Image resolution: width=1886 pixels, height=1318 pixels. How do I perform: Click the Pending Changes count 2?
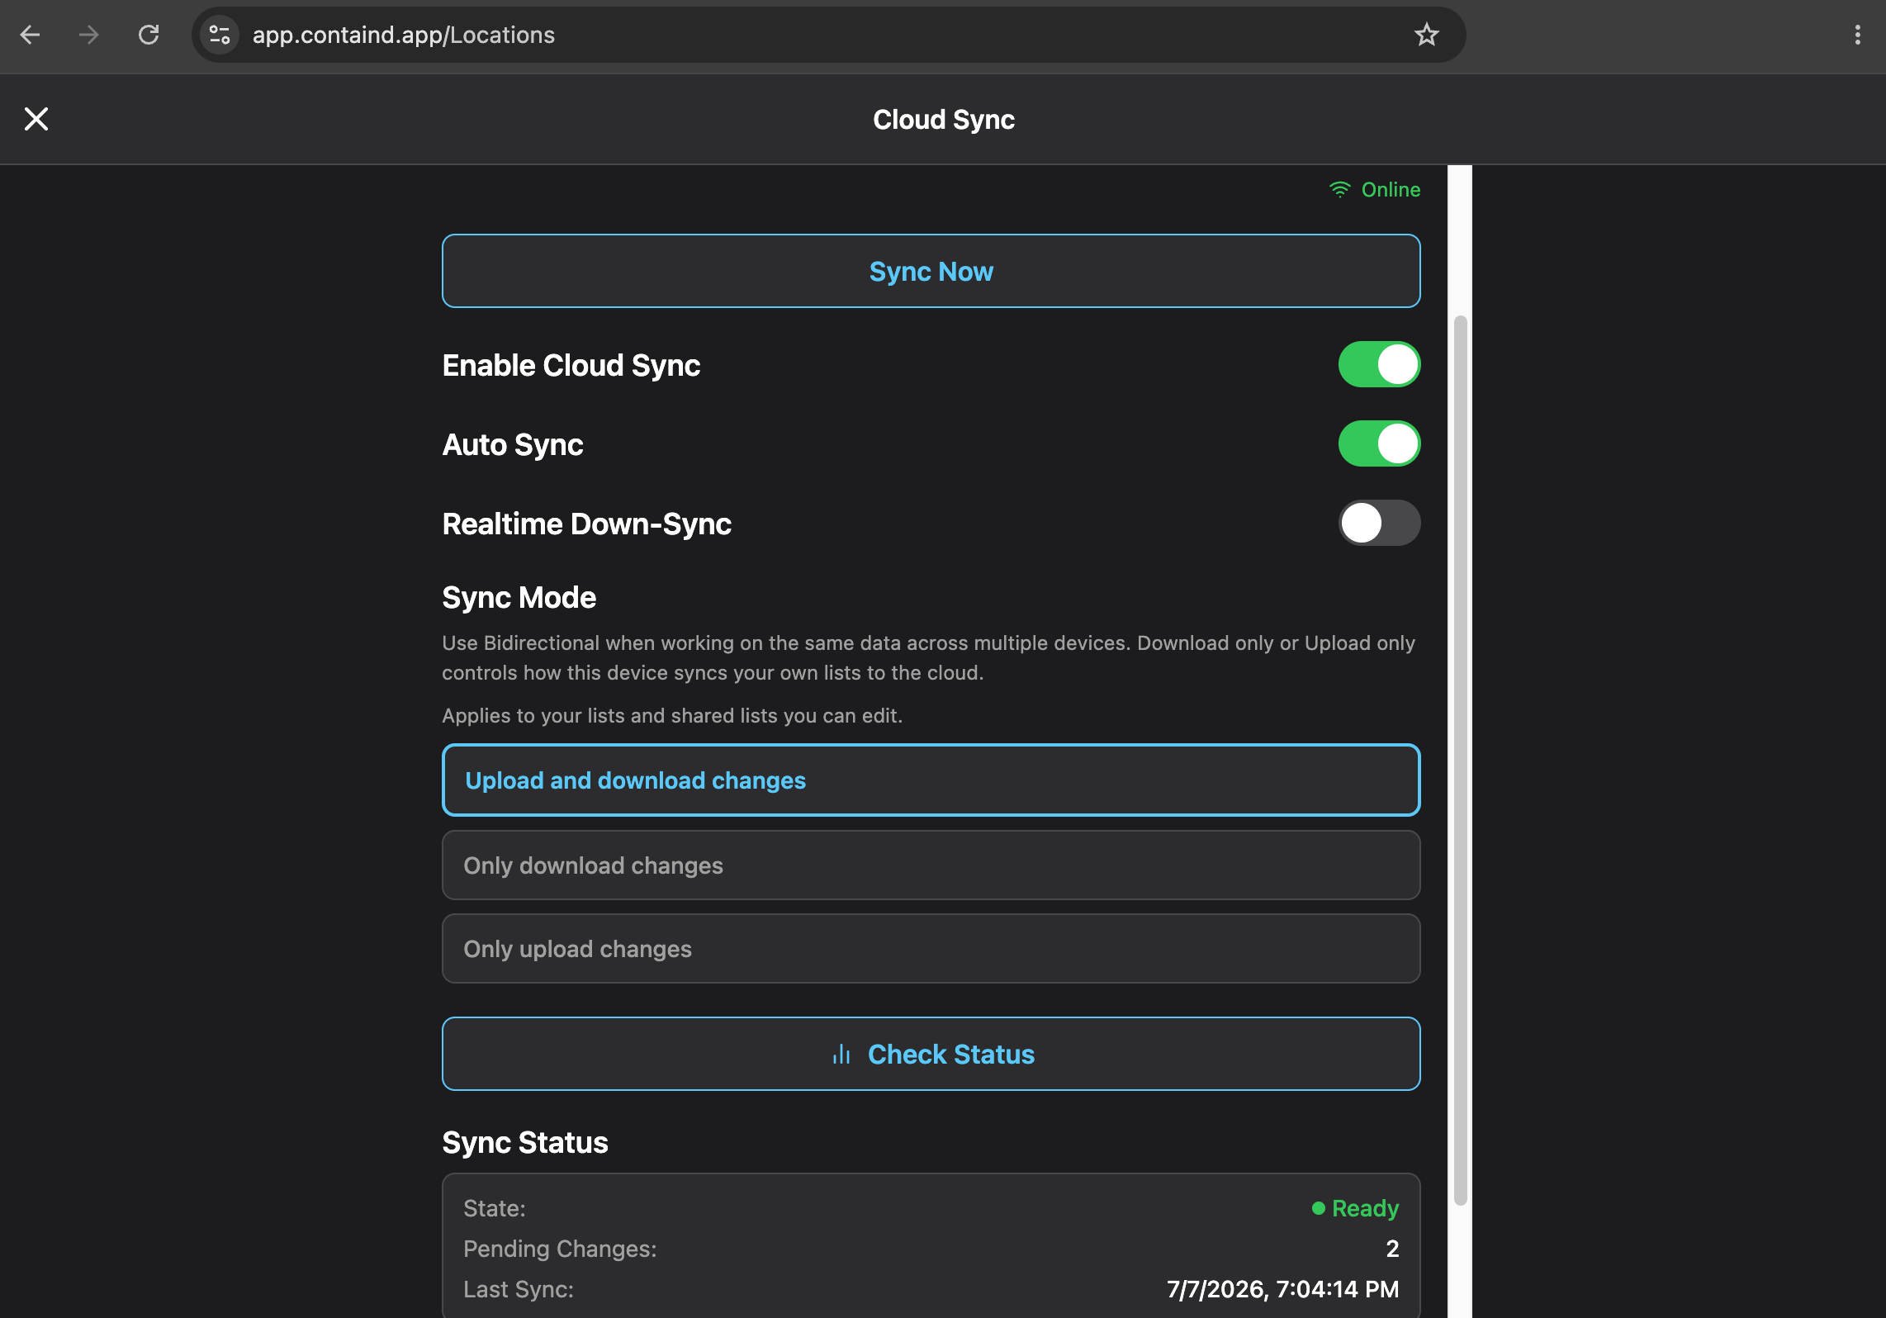(1392, 1249)
